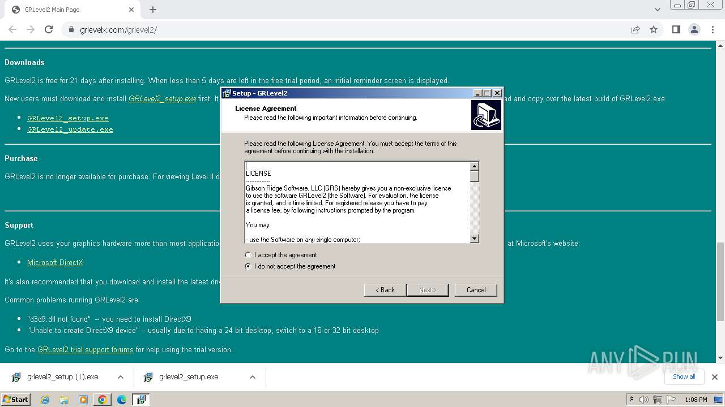Click the address bar URL
The height and width of the screenshot is (407, 725).
point(118,29)
